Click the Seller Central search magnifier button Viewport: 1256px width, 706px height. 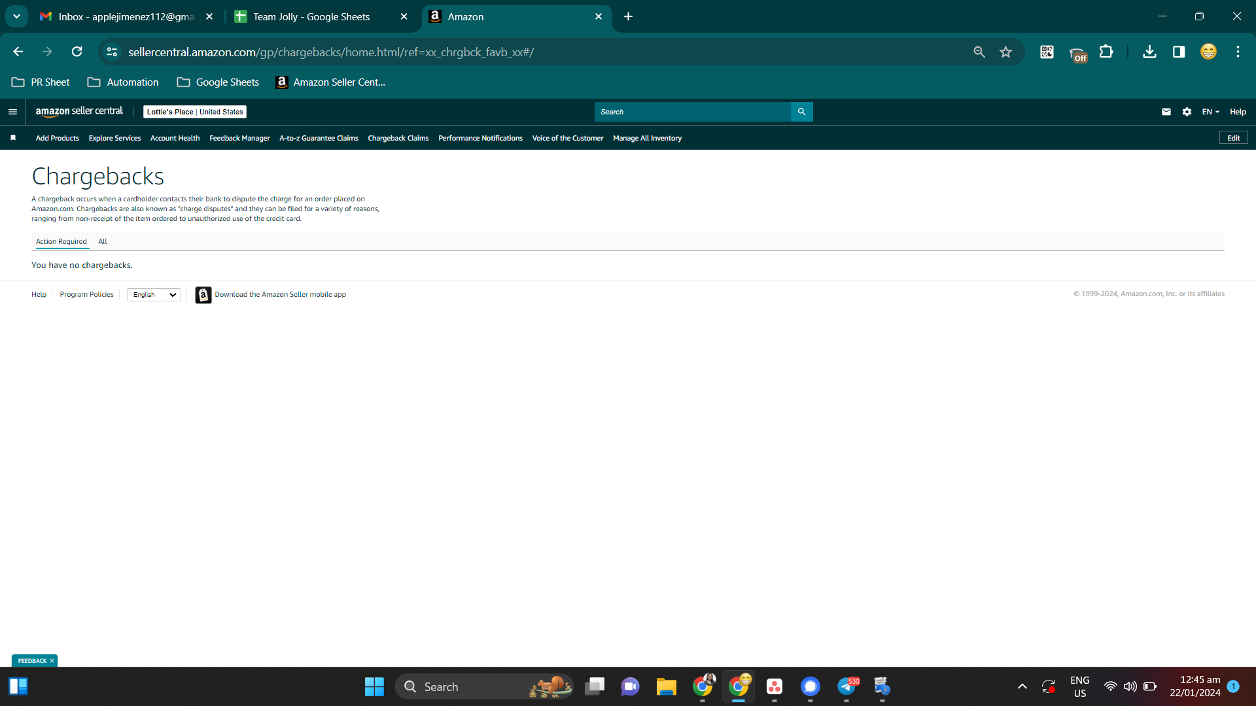pos(801,112)
